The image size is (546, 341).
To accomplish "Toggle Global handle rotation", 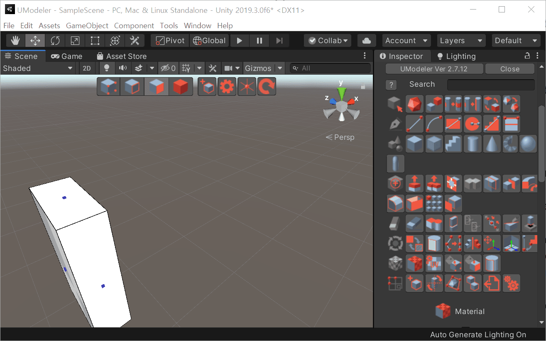I will click(209, 41).
